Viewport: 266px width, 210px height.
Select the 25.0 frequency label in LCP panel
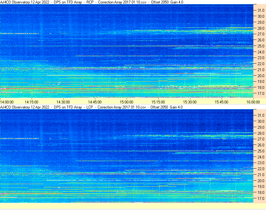click(261, 151)
